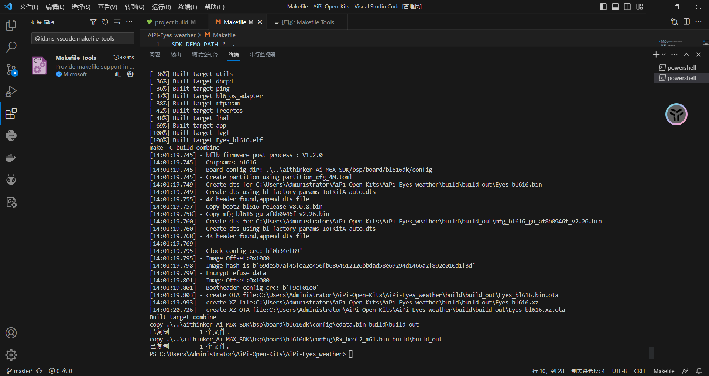Open the 运行(R) menu

pos(161,7)
